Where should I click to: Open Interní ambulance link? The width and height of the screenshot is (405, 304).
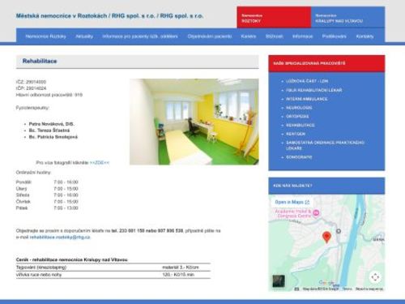pos(307,99)
